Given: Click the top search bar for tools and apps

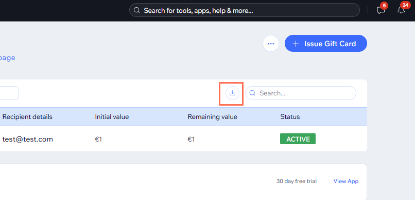Looking at the screenshot, I should 244,11.
